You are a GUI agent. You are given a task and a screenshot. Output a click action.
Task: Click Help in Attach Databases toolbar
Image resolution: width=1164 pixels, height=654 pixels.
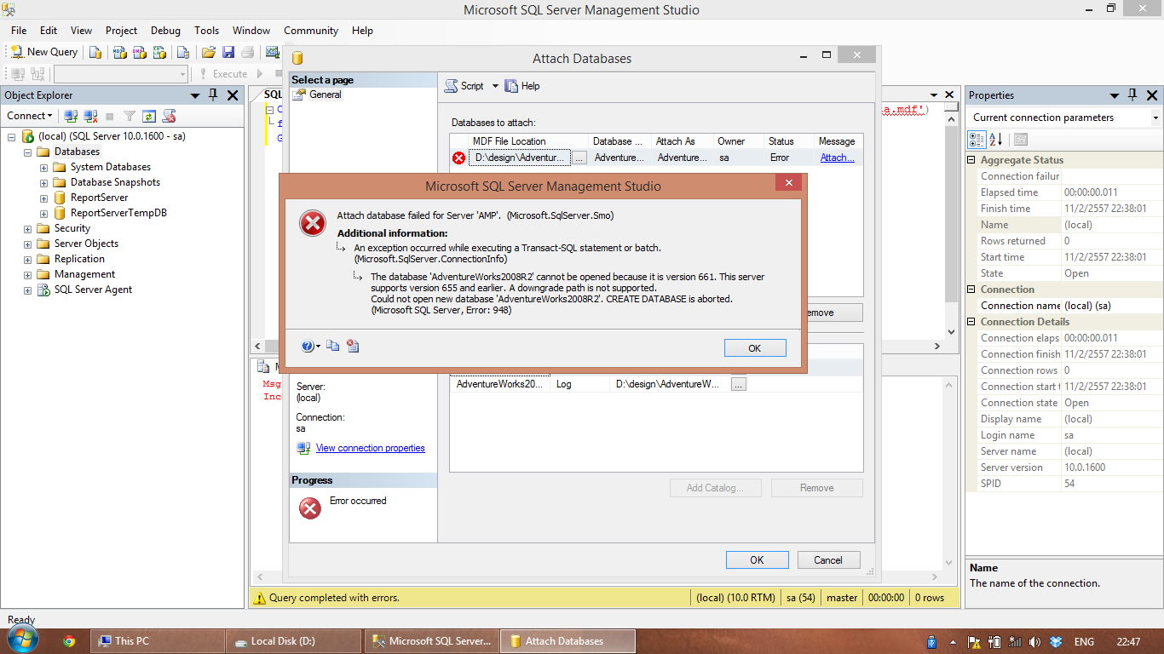tap(522, 86)
